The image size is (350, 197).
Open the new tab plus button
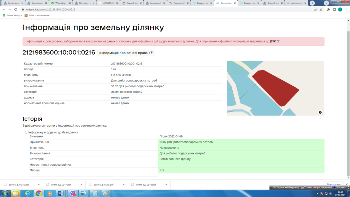pyautogui.click(x=312, y=3)
